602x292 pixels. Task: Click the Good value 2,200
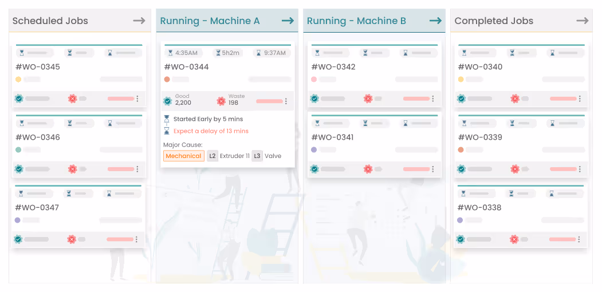(x=183, y=103)
